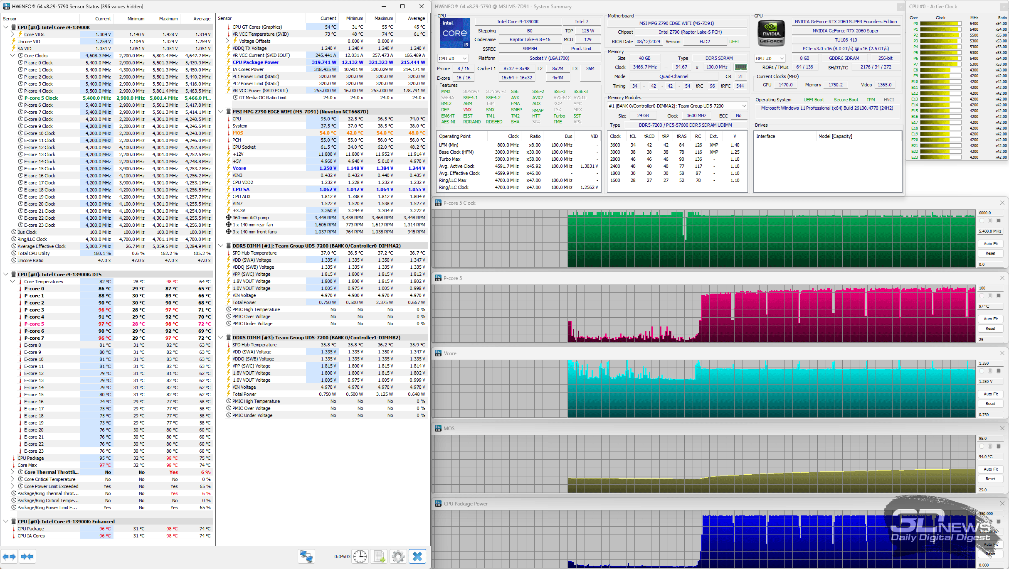Click first color box in P-core 5 Clock graph
This screenshot has width=1009, height=569.
click(x=982, y=221)
